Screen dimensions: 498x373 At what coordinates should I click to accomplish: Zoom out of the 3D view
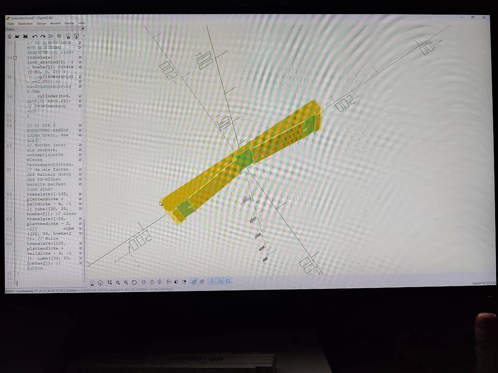coord(126,283)
